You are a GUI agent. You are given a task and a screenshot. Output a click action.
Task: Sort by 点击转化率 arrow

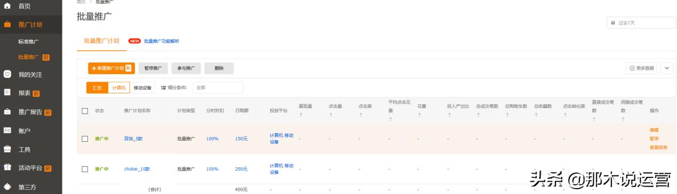click(x=565, y=115)
